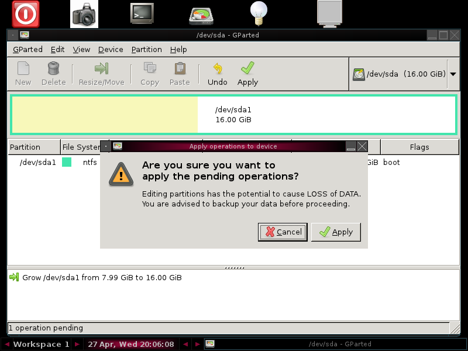Click the ntfs teal color swatch

(x=67, y=162)
